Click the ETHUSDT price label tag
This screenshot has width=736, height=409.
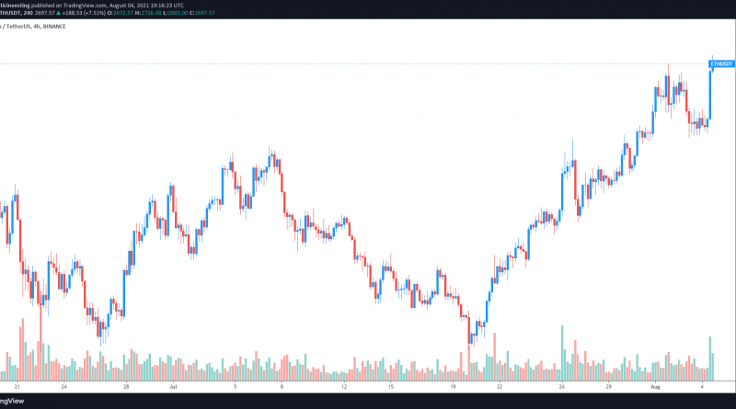[721, 63]
